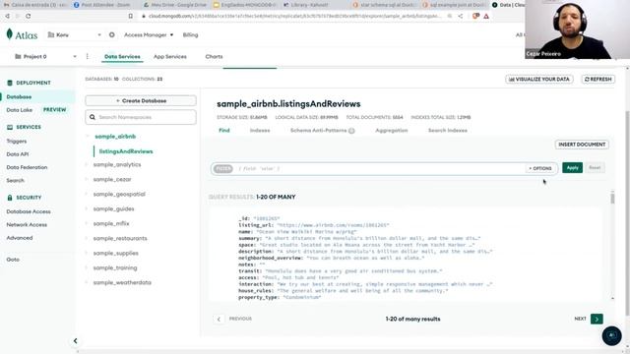Select sample_supplies database
Image resolution: width=630 pixels, height=354 pixels.
pos(116,254)
